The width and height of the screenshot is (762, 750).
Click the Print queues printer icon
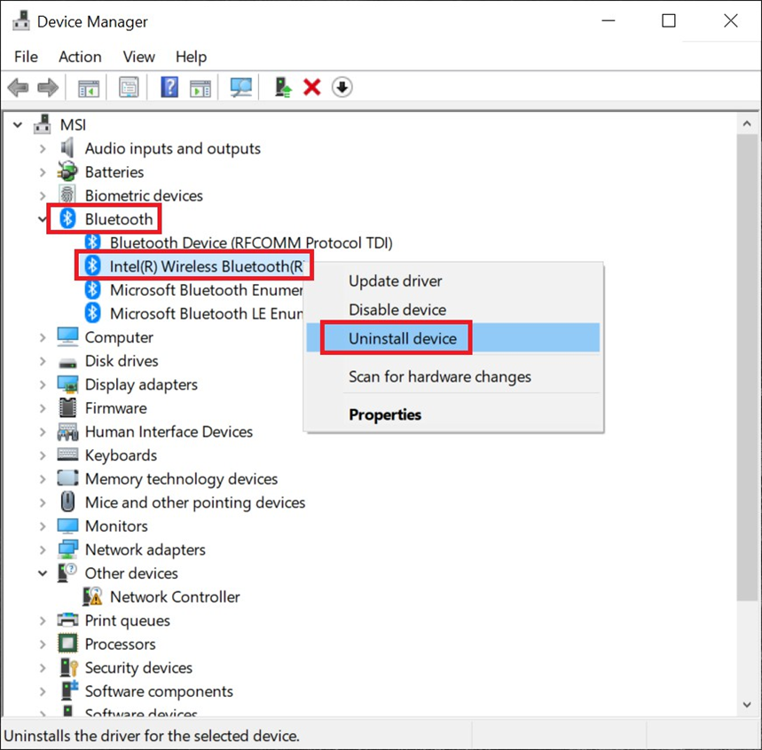coord(67,620)
